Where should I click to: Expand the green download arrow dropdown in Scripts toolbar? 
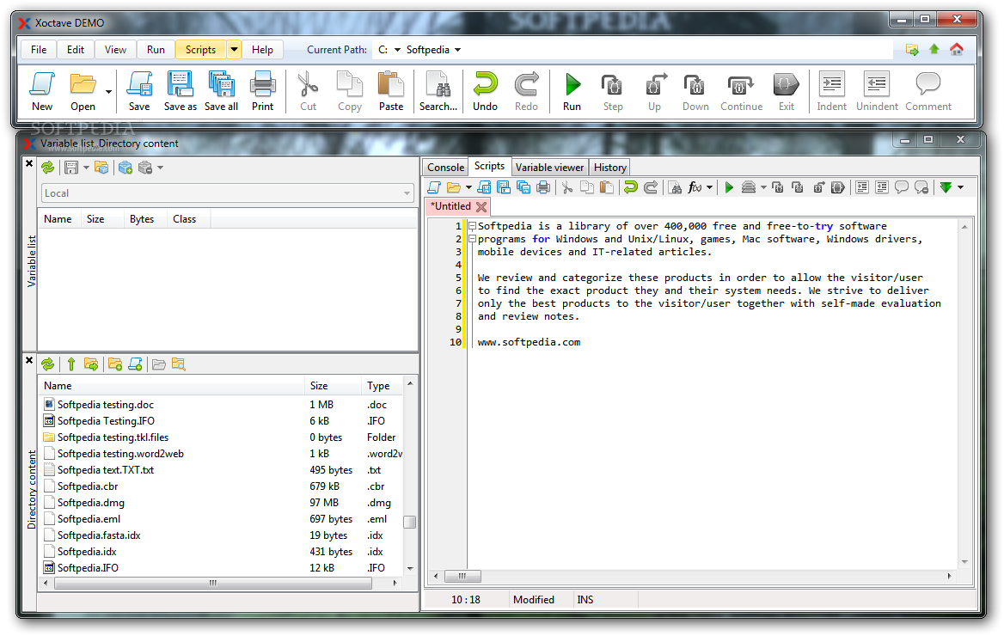tap(960, 187)
